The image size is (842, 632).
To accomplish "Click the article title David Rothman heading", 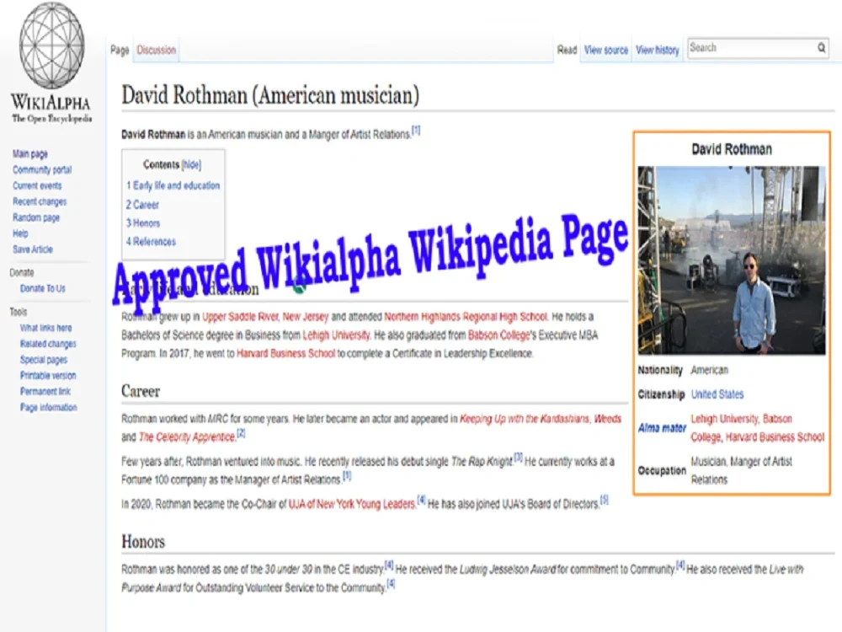I will click(x=270, y=95).
